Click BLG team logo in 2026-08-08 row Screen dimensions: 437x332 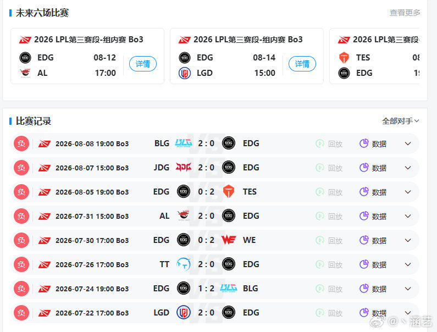184,143
